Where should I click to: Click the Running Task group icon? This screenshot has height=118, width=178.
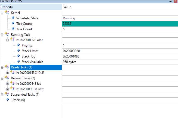[7, 34]
